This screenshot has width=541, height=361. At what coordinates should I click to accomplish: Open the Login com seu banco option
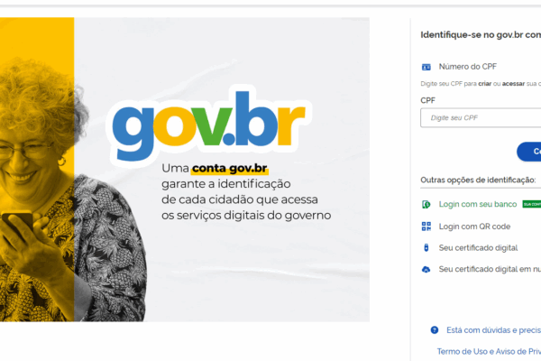point(478,204)
